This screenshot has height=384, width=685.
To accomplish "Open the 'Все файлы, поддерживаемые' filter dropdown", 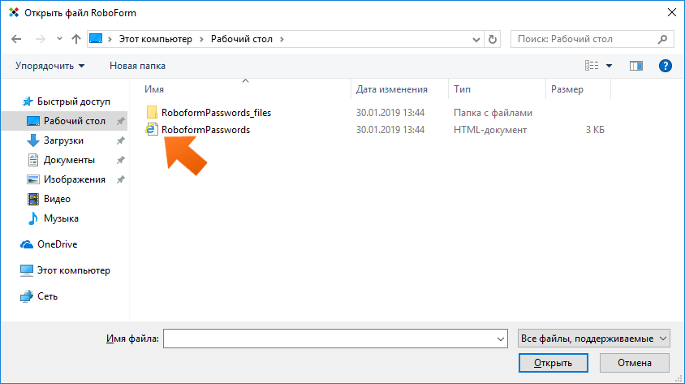I will 594,339.
